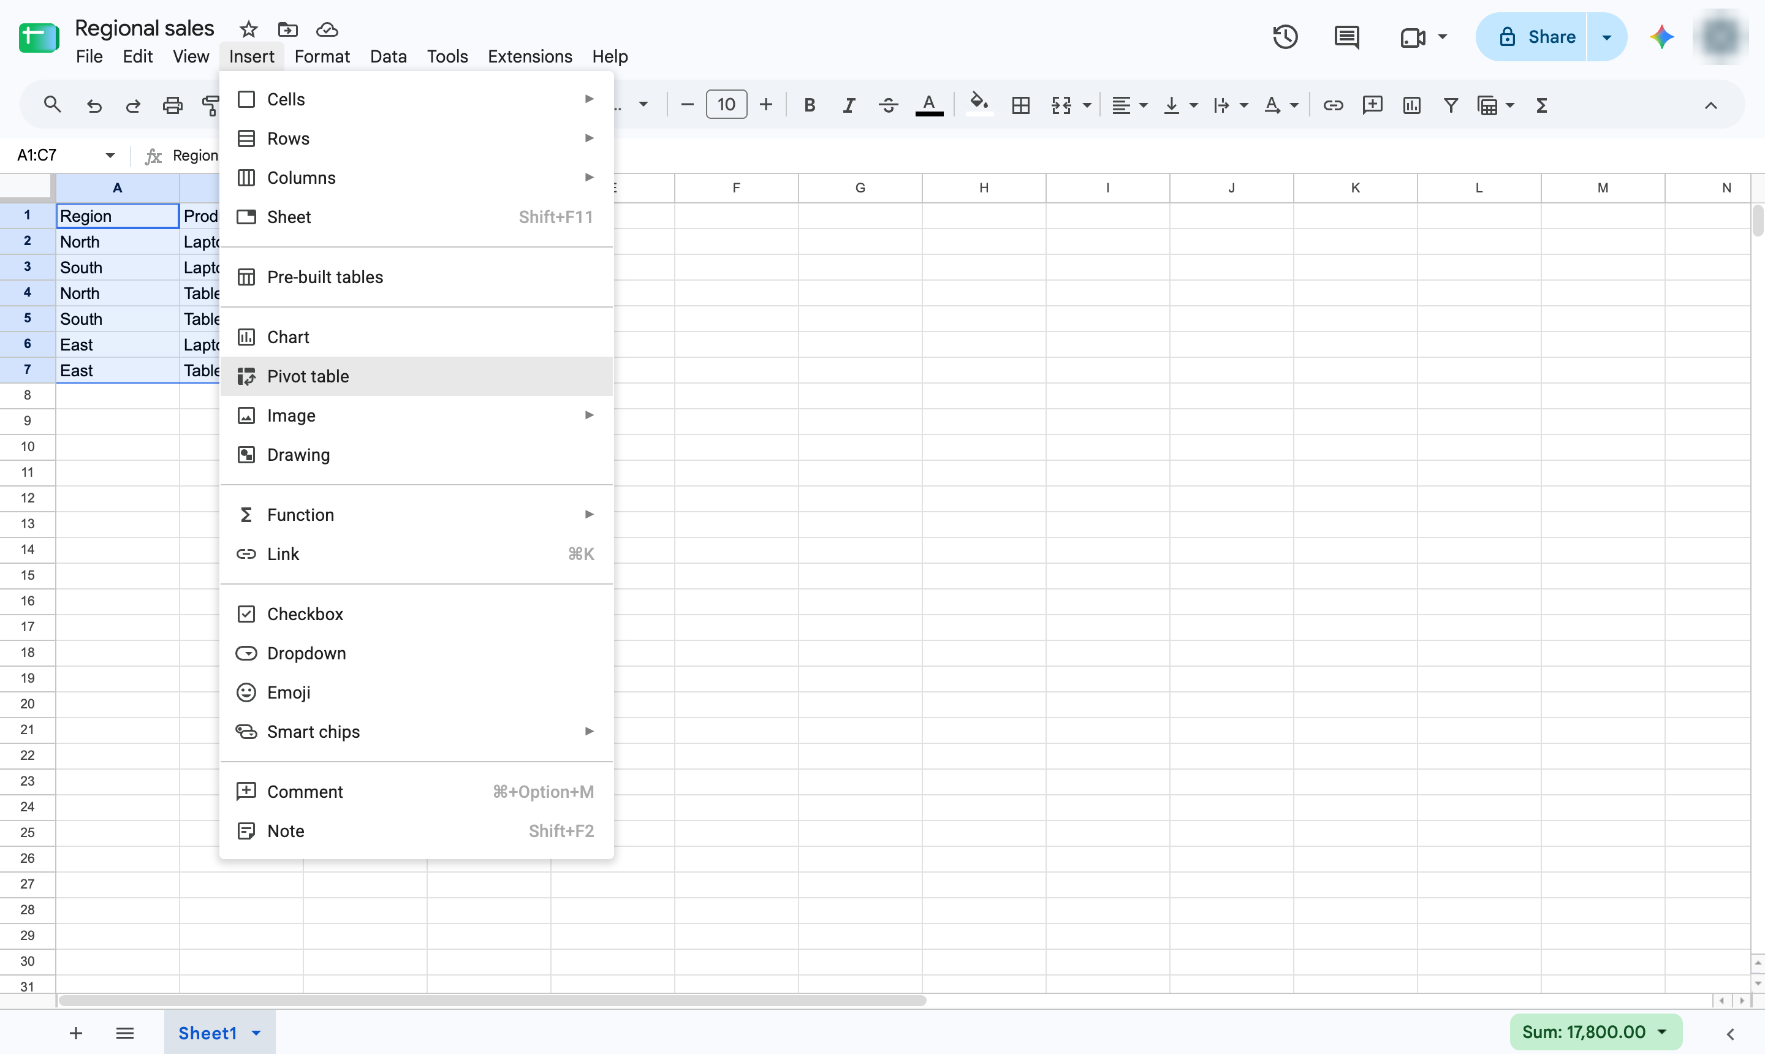The image size is (1765, 1054).
Task: Open the comments history icon
Action: (x=1346, y=37)
